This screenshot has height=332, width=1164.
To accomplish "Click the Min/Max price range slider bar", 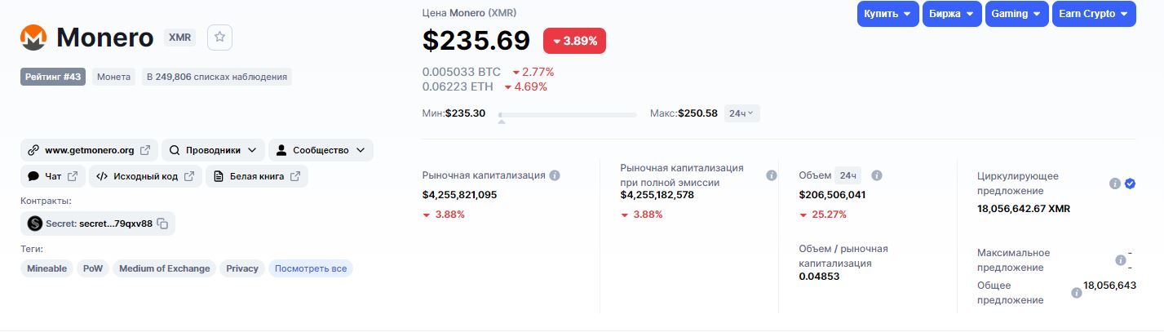I will coord(568,115).
